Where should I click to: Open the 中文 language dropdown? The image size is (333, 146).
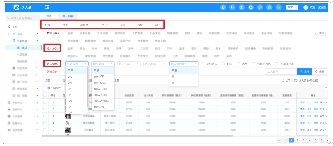(x=292, y=7)
